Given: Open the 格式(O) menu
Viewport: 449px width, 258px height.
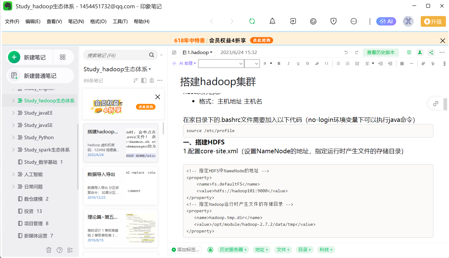Looking at the screenshot, I should (x=98, y=21).
